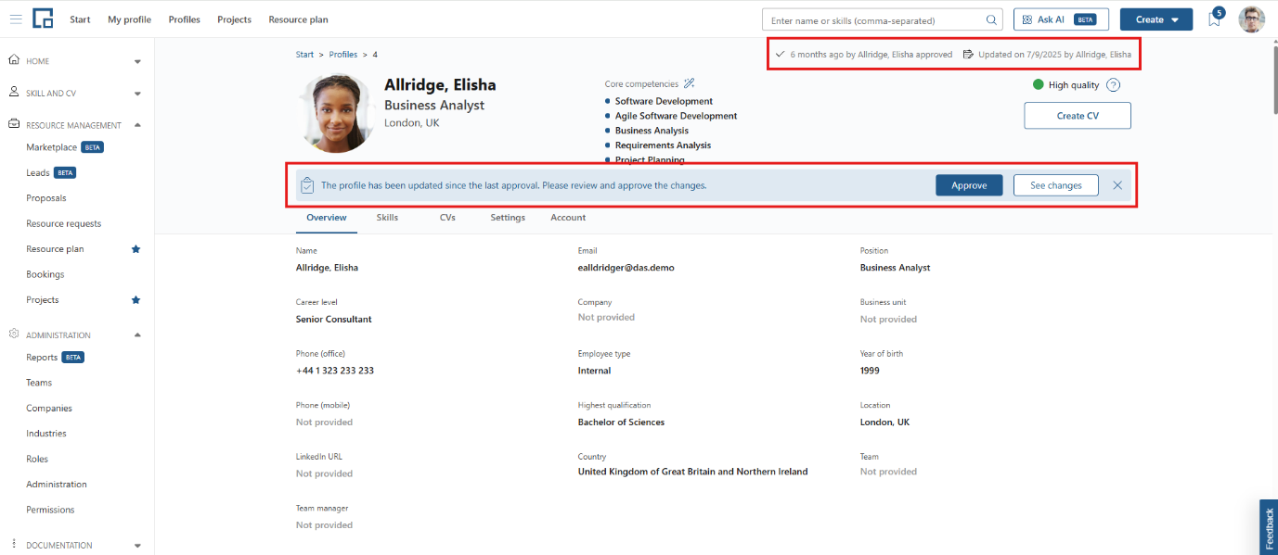The image size is (1278, 555).
Task: Open Reports in sidebar
Action: coord(42,357)
